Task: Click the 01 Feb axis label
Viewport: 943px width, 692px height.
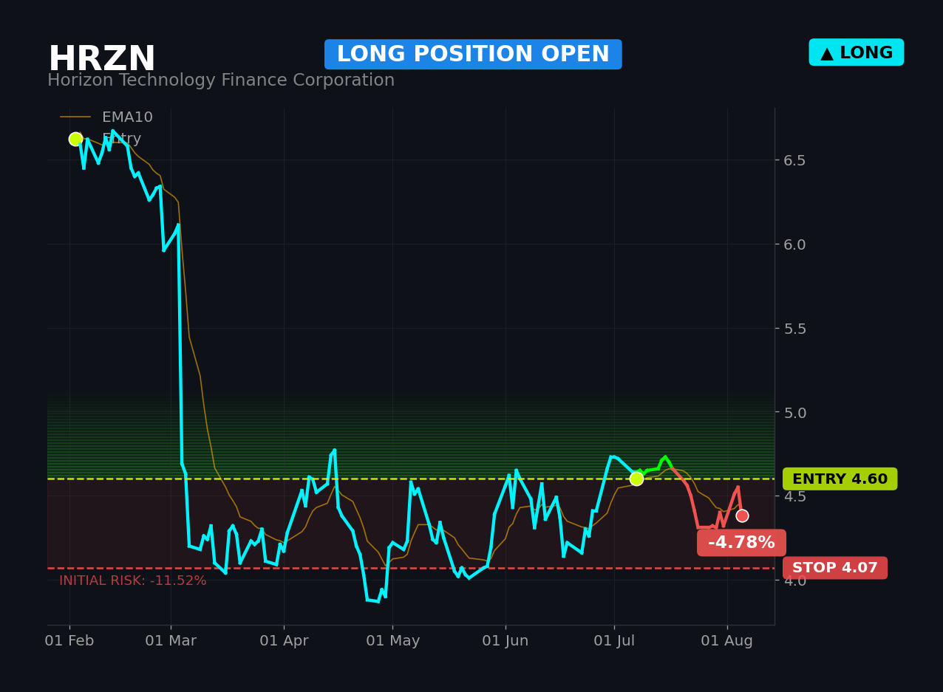Action: coord(69,641)
